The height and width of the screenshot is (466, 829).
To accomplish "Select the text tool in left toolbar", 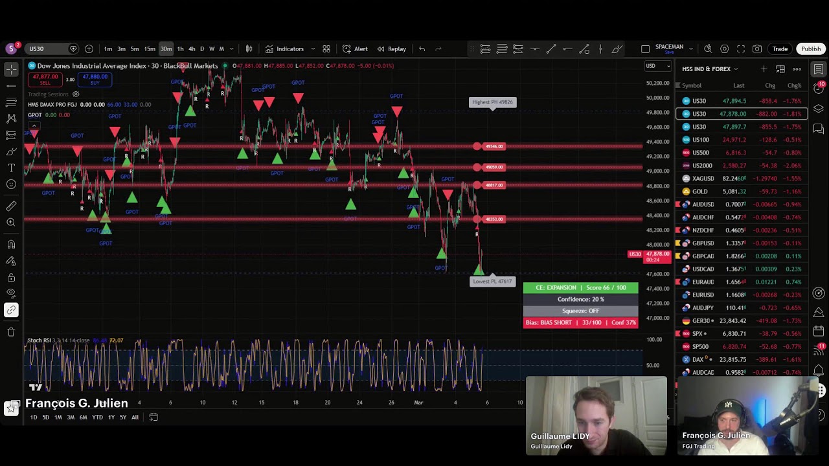I will [11, 167].
